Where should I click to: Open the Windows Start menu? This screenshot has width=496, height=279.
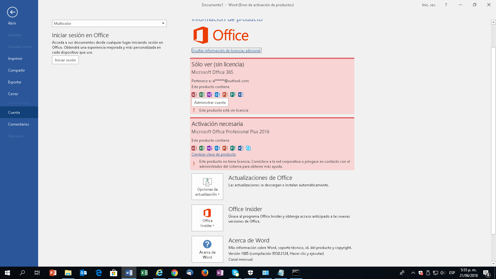click(7, 273)
